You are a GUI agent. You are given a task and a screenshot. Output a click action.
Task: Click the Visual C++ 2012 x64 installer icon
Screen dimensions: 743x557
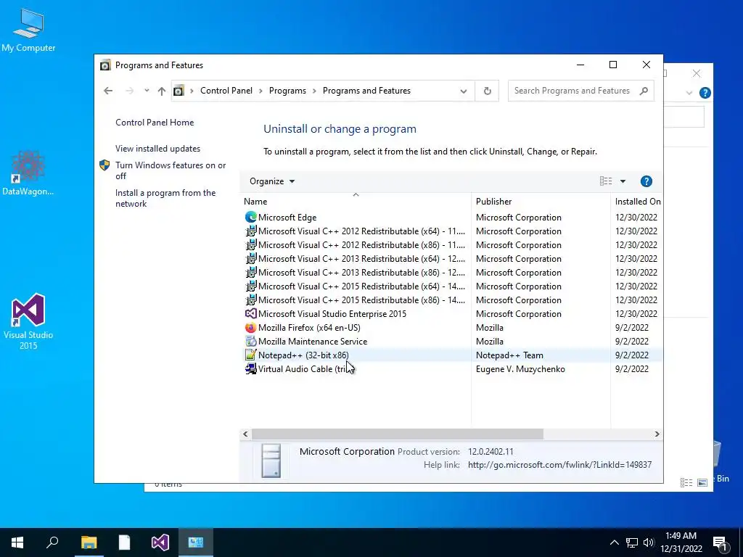[x=250, y=231]
